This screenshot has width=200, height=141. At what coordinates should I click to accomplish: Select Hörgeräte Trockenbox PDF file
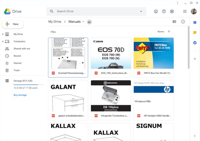click(x=111, y=100)
